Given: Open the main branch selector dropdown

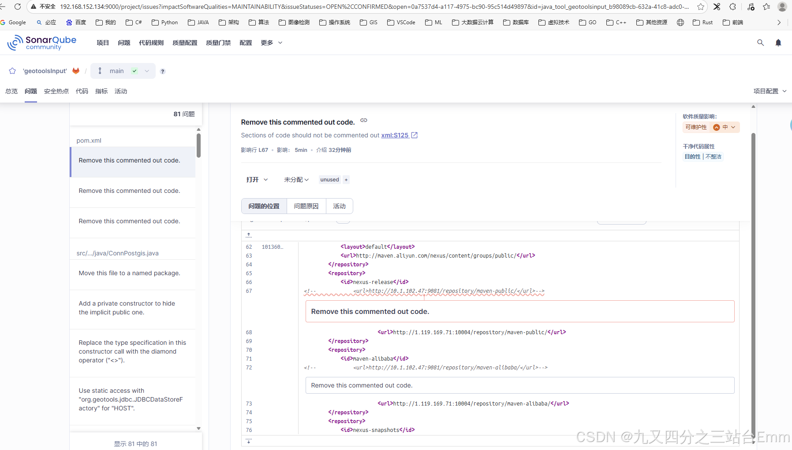Looking at the screenshot, I should coord(123,71).
